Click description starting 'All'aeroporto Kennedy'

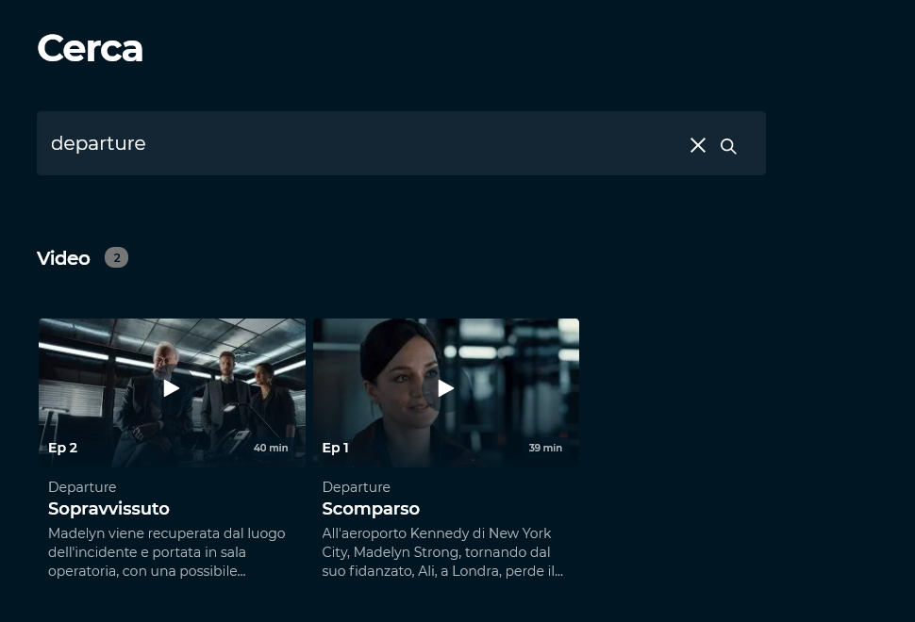pos(442,552)
